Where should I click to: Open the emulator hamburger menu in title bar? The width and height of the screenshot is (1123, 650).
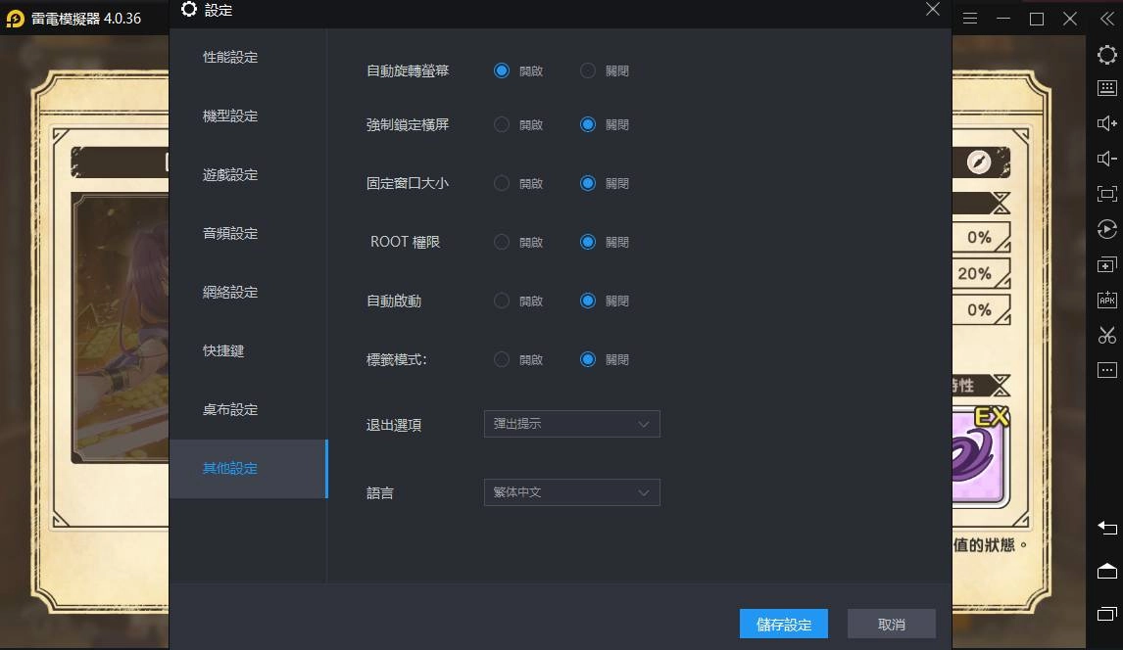(970, 19)
